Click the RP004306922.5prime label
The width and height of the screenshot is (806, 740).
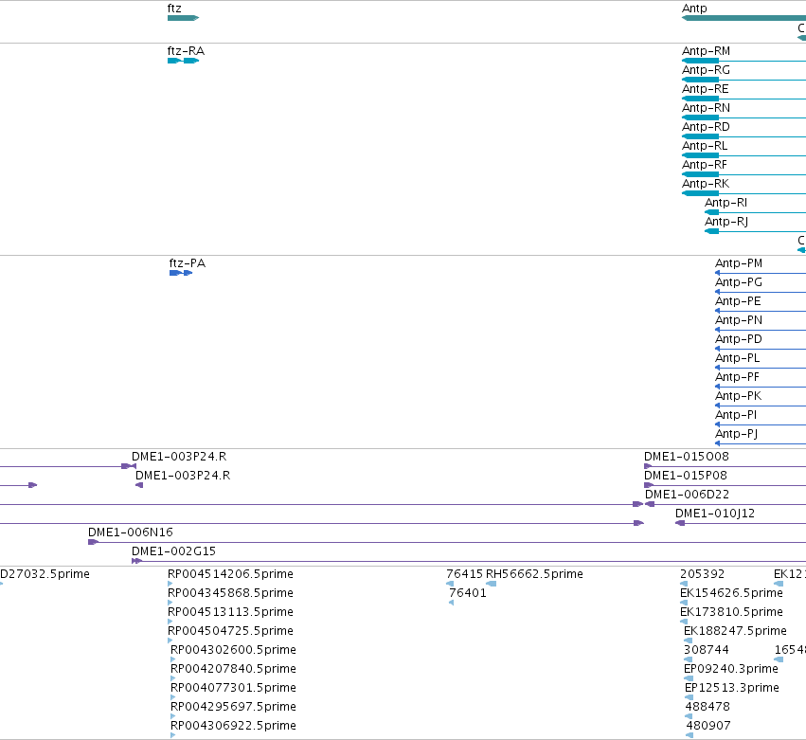(233, 726)
